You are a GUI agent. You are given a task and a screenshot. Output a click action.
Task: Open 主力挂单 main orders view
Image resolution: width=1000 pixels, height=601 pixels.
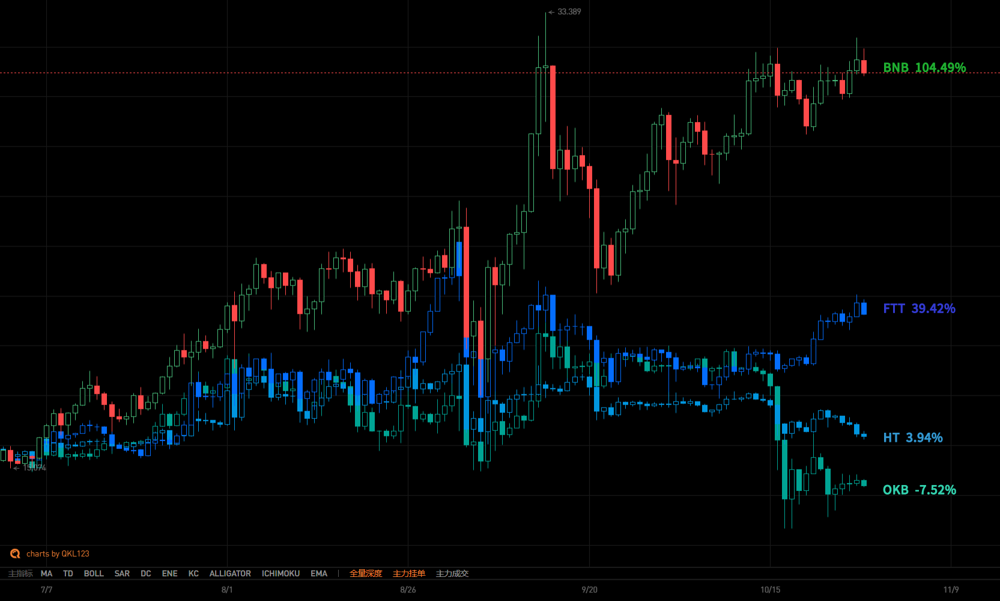click(x=409, y=573)
